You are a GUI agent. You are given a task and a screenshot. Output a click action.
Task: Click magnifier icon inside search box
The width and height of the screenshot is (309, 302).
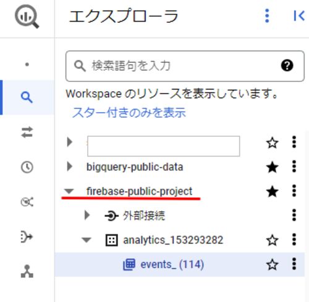(x=80, y=66)
